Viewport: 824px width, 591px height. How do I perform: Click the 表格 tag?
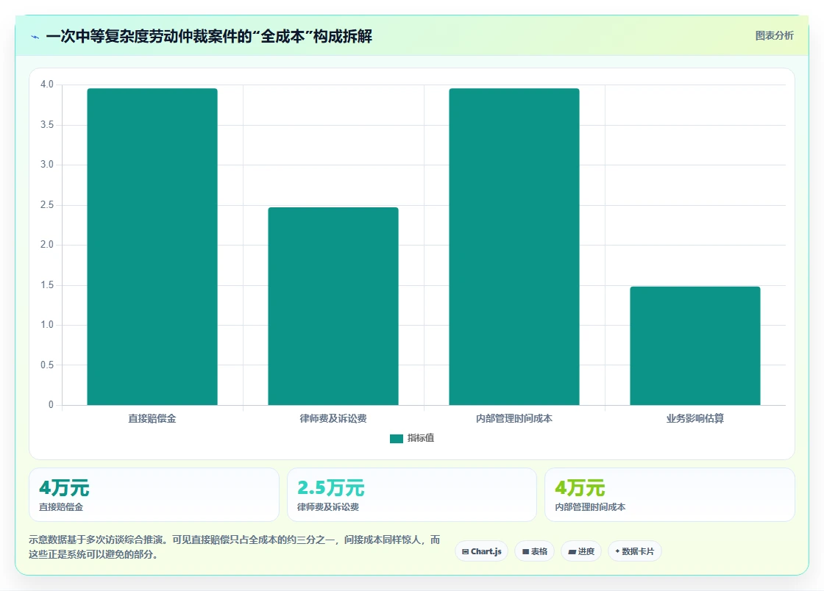[534, 551]
